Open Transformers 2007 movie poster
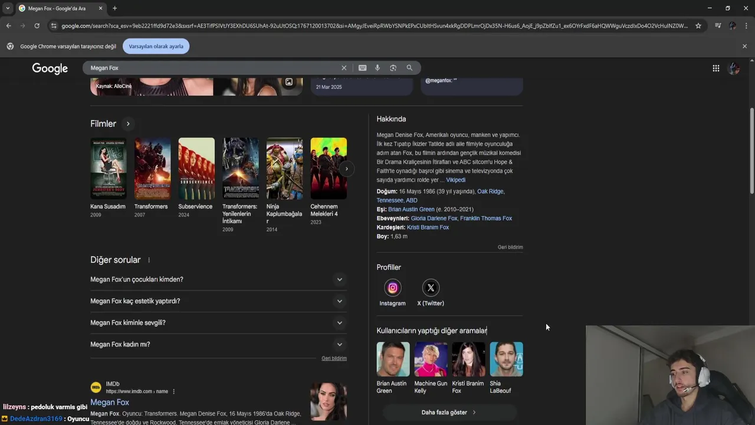Screen dimensions: 755x425 (152, 168)
